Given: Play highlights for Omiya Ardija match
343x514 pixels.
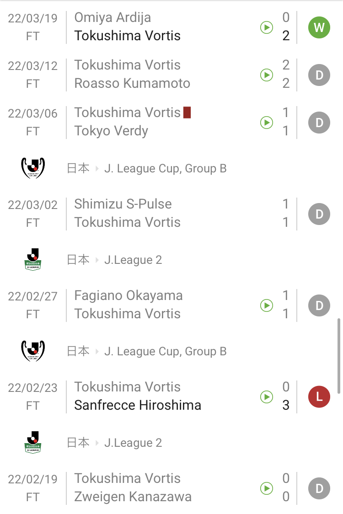Looking at the screenshot, I should [267, 27].
